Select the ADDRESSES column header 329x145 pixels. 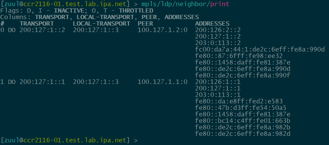212,24
